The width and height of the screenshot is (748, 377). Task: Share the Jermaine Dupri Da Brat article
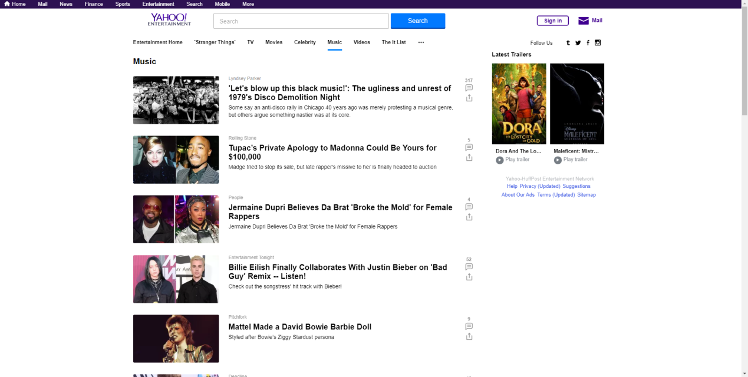click(x=469, y=217)
